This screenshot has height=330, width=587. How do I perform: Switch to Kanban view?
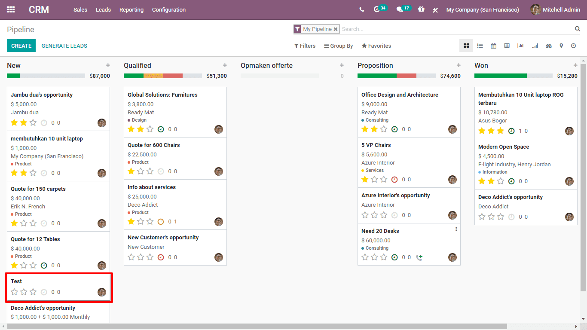466,46
